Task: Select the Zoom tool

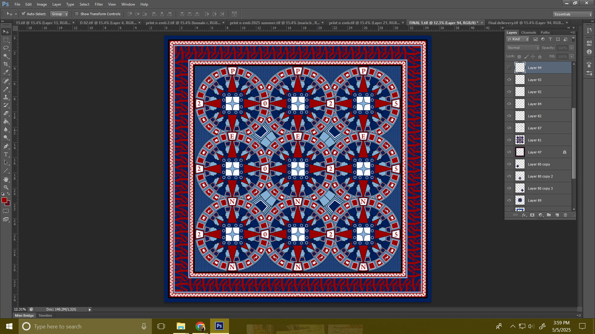Action: pos(6,187)
